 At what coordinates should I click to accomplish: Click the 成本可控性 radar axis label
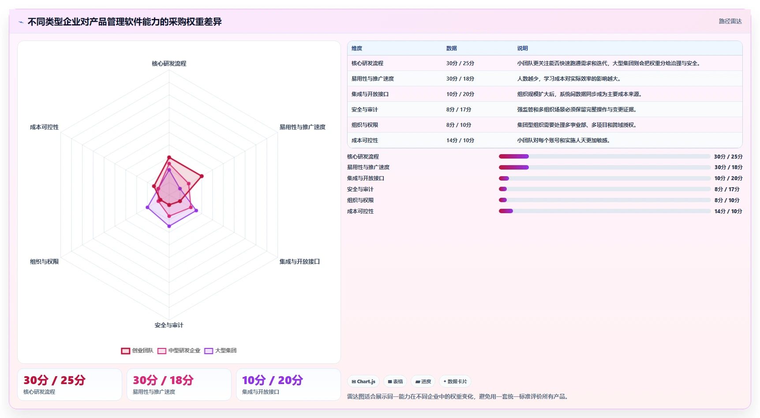(x=44, y=127)
